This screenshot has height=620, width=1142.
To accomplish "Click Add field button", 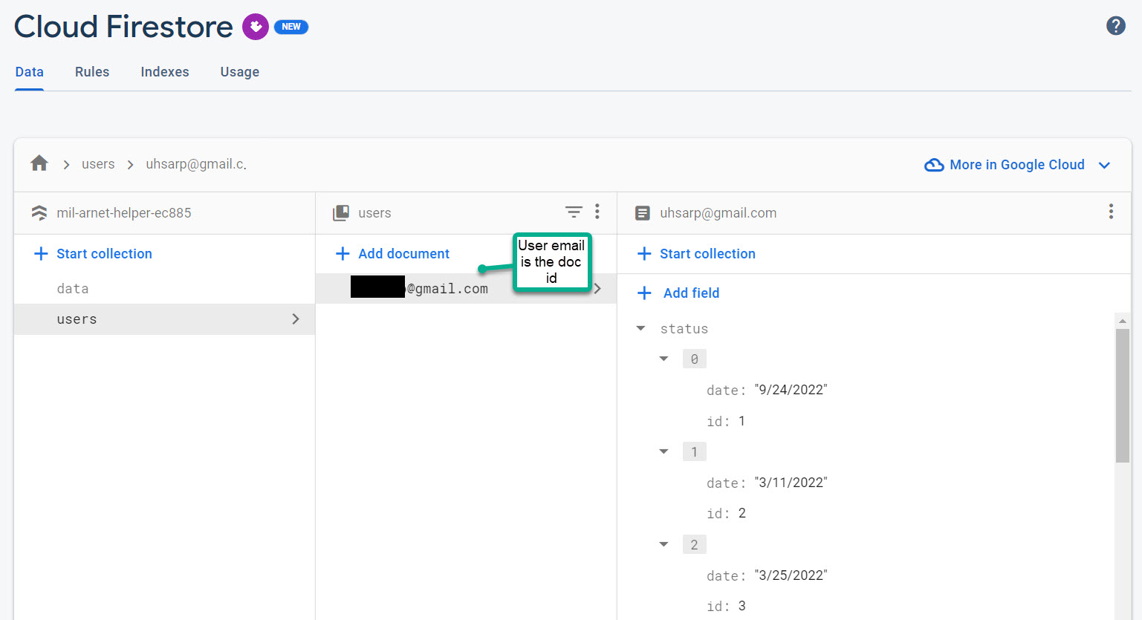I will 678,293.
